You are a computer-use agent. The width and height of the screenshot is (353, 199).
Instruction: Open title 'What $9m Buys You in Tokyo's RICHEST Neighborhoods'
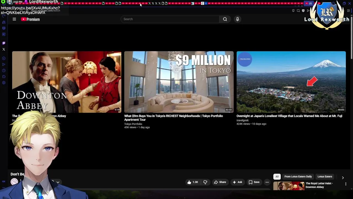[x=173, y=118]
